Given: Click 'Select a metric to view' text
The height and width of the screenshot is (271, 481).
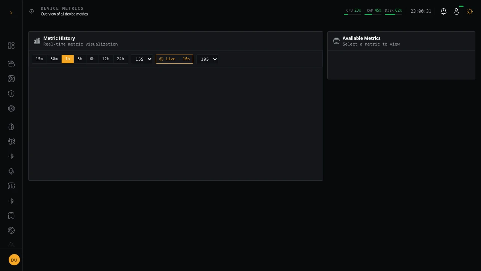Looking at the screenshot, I should point(371,44).
